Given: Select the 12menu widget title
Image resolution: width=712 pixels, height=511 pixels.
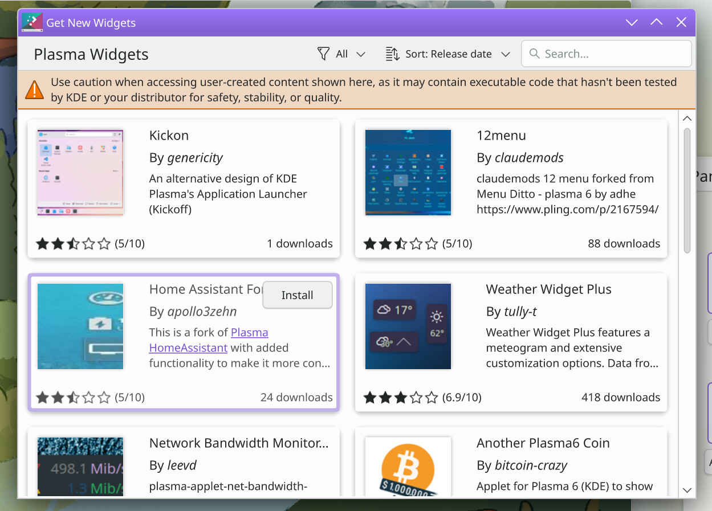Looking at the screenshot, I should click(x=501, y=136).
